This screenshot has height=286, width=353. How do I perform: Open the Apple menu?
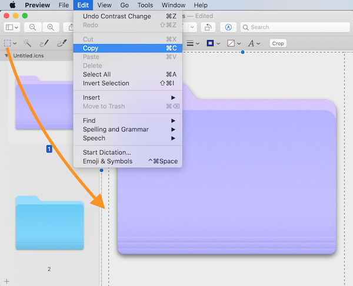pyautogui.click(x=12, y=5)
